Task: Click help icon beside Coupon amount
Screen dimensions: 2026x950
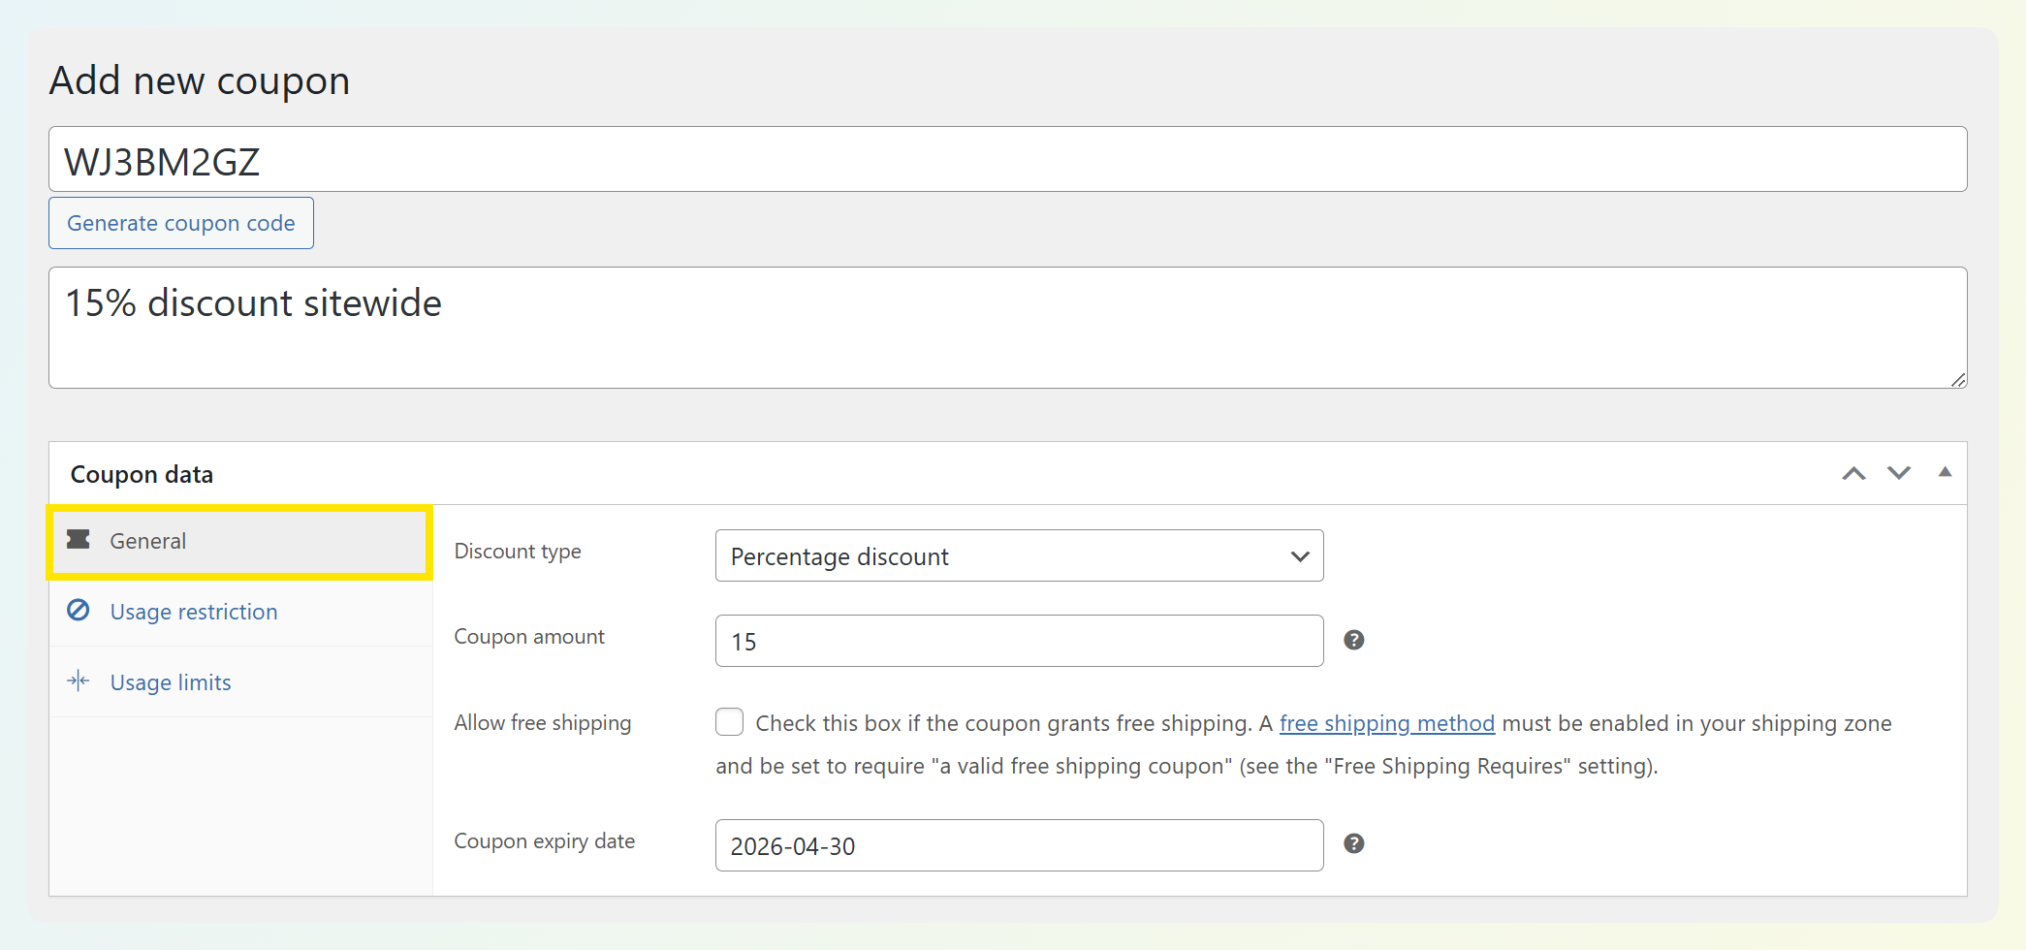Action: point(1354,640)
